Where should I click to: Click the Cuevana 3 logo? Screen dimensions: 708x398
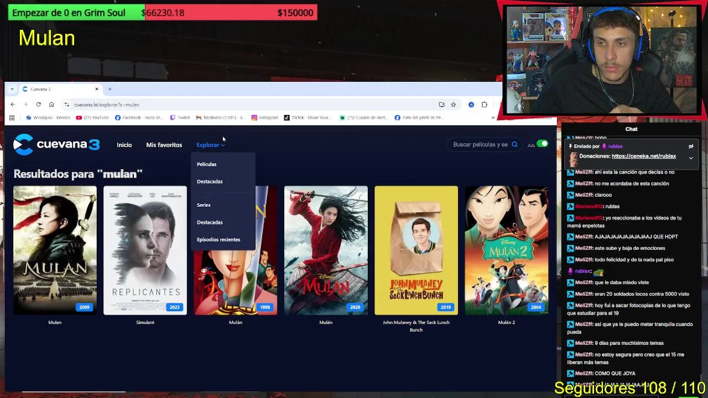point(56,144)
